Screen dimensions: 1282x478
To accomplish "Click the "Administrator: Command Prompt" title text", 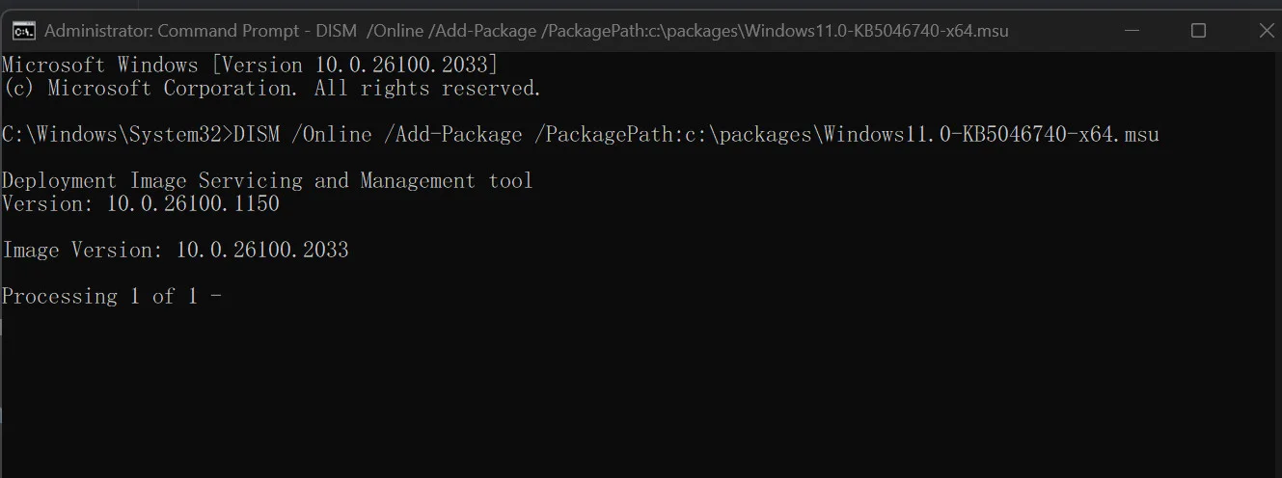I will pyautogui.click(x=173, y=30).
